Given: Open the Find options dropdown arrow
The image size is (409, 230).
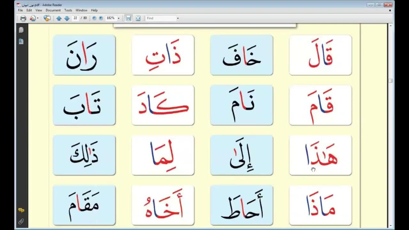Looking at the screenshot, I should (178, 18).
